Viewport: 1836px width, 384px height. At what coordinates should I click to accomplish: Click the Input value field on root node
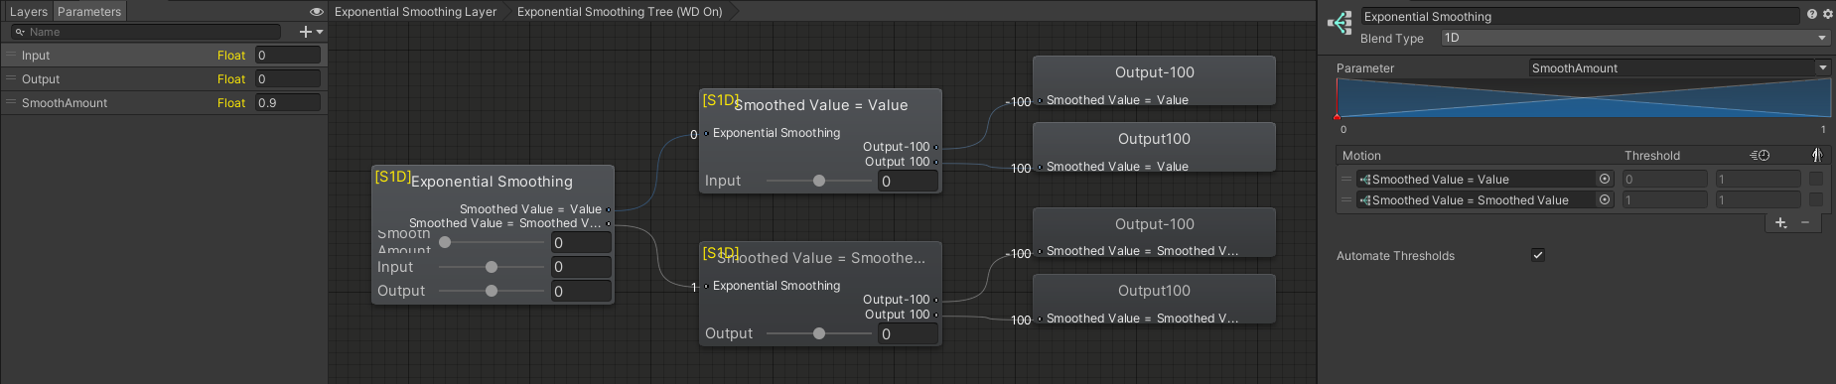tap(581, 267)
